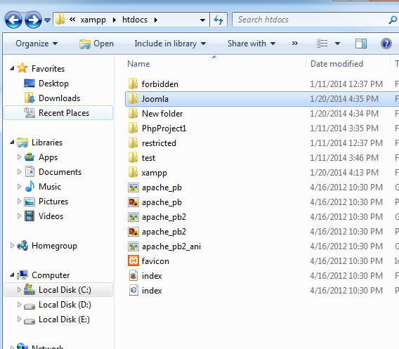Expand the Homegroup node
Screen dimensions: 399x349
click(12, 246)
